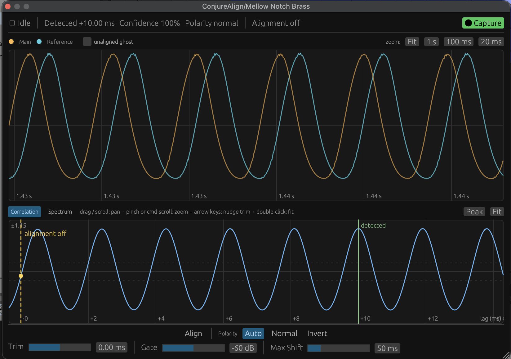Click the yellow 'alignment off' label in the correlation plot

(x=45, y=233)
